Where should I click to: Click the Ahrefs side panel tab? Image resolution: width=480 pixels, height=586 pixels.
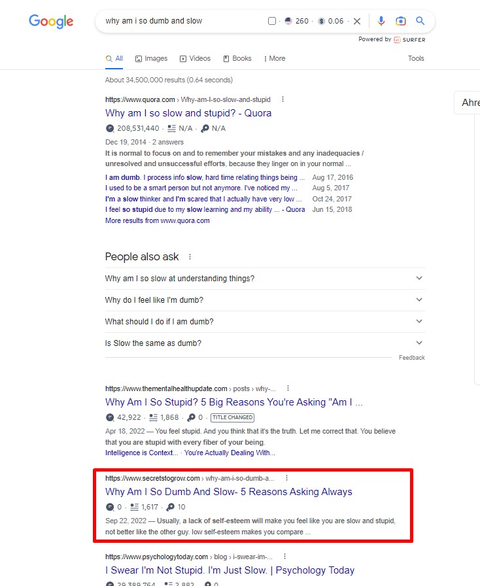(468, 103)
